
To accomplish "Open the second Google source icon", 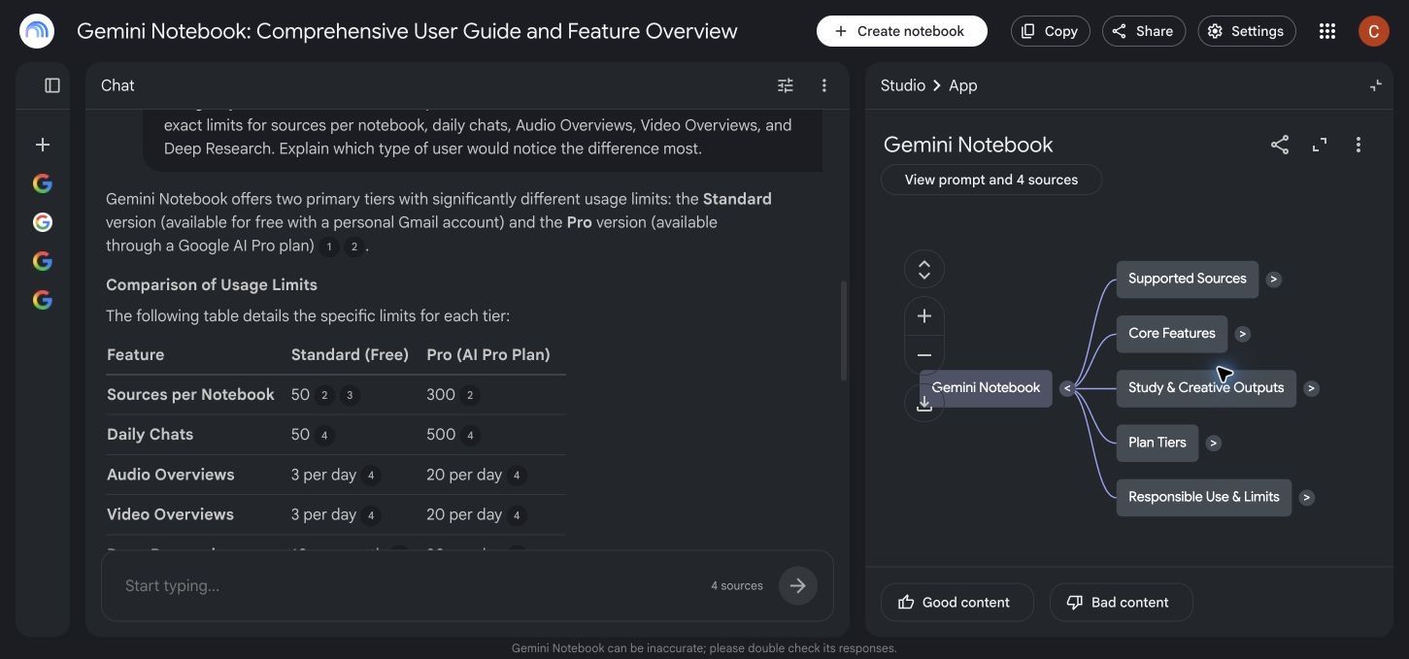I will (x=43, y=222).
